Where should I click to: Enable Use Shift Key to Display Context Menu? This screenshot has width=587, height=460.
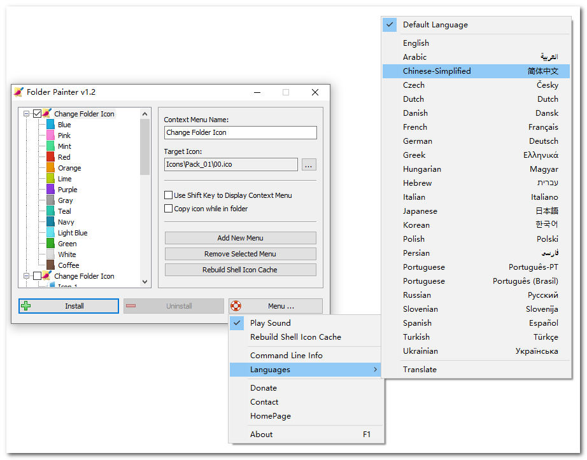tap(169, 195)
